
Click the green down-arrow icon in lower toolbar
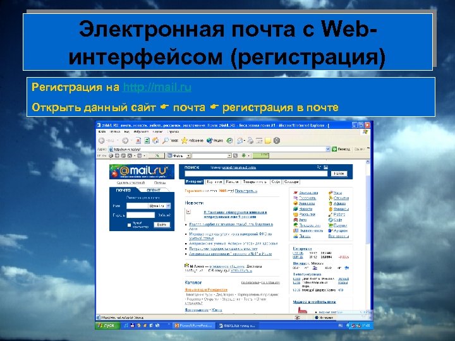click(244, 156)
